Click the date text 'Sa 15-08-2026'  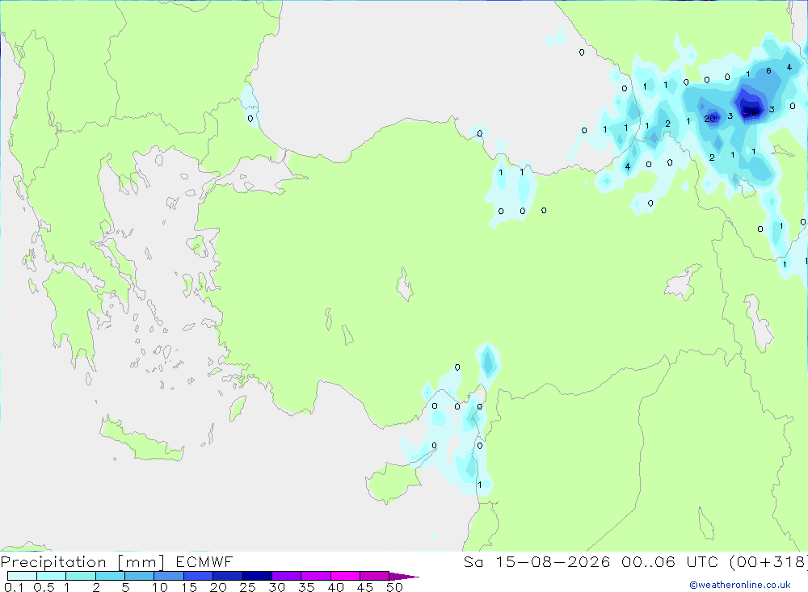[537, 561]
